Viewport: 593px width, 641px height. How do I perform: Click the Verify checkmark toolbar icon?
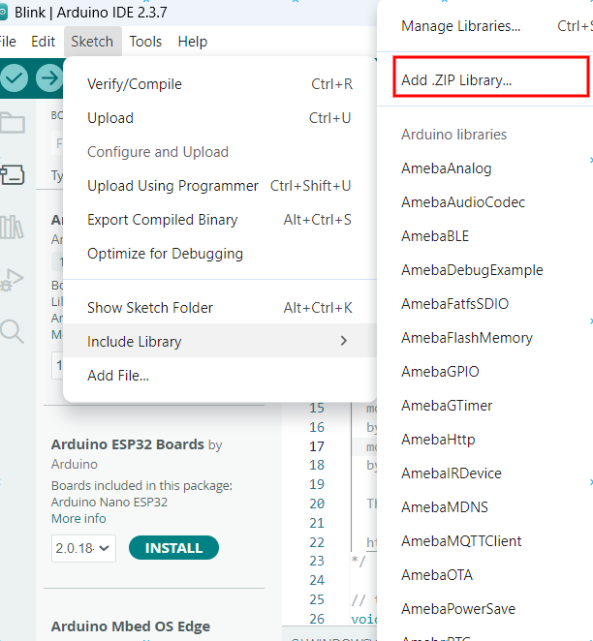click(14, 77)
